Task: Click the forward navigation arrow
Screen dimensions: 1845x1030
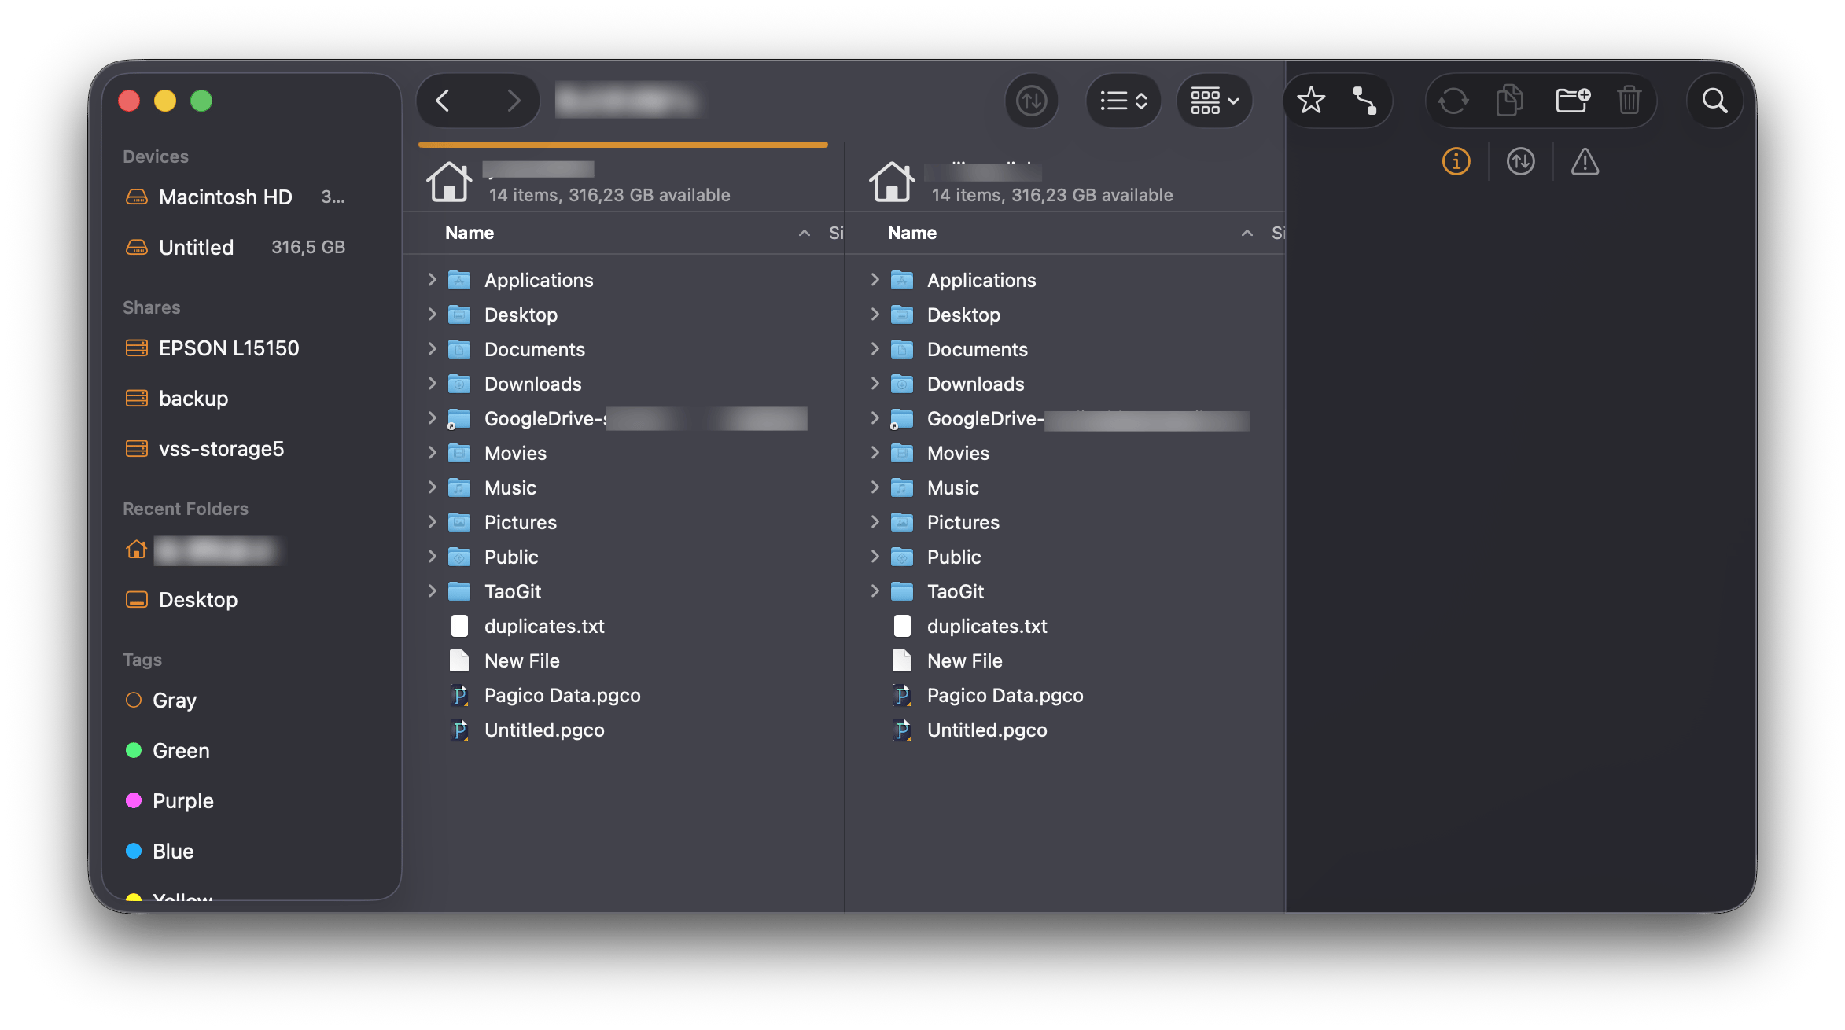Action: (514, 101)
